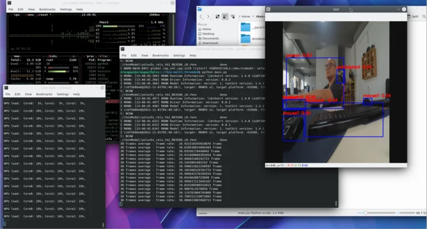Click the btop CPU usage bar
The width and height of the screenshot is (427, 229).
tap(119, 26)
